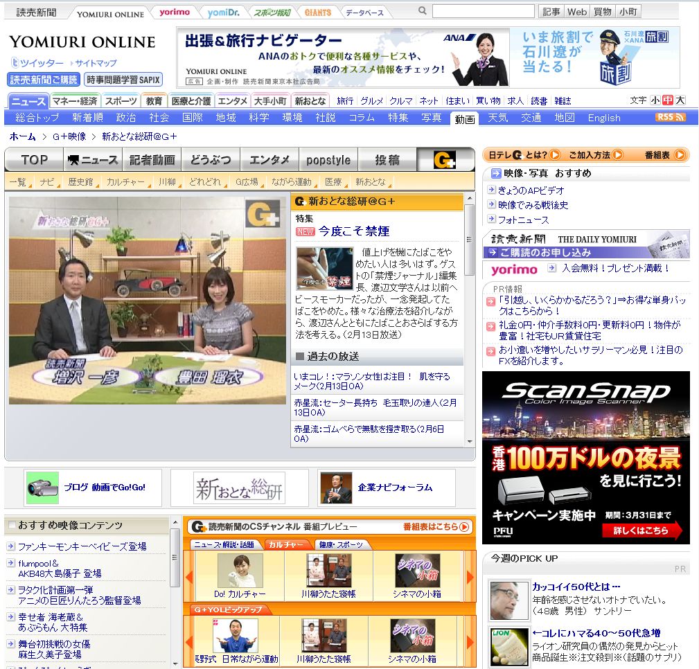Screen dimensions: 699x669
Task: Click the G+ logo tab
Action: tap(445, 160)
